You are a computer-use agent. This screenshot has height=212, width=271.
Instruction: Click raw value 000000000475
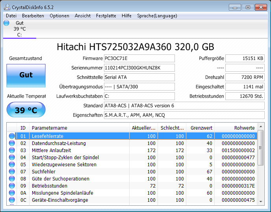coord(238,200)
